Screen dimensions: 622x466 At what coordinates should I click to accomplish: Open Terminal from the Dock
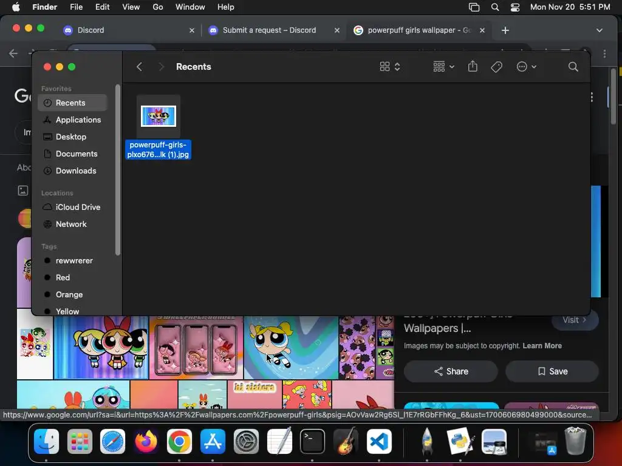pos(312,442)
